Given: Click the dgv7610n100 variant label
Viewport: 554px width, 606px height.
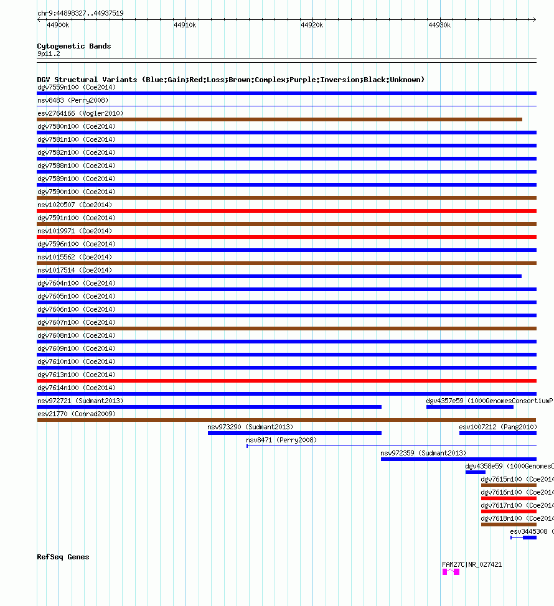Looking at the screenshot, I should [77, 361].
